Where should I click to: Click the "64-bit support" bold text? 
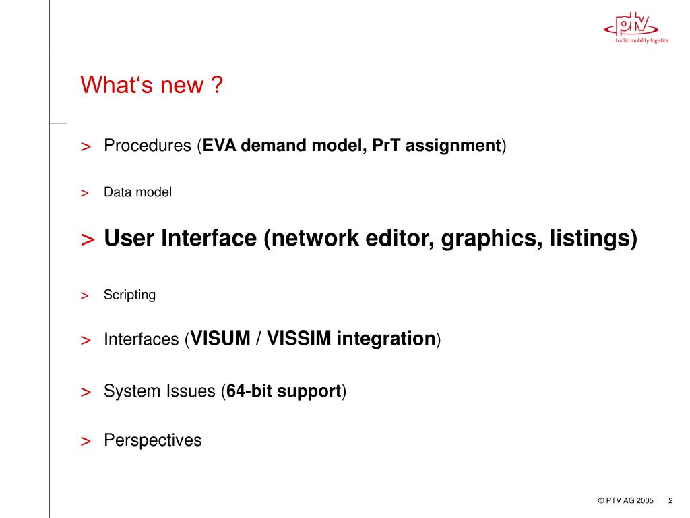click(284, 391)
